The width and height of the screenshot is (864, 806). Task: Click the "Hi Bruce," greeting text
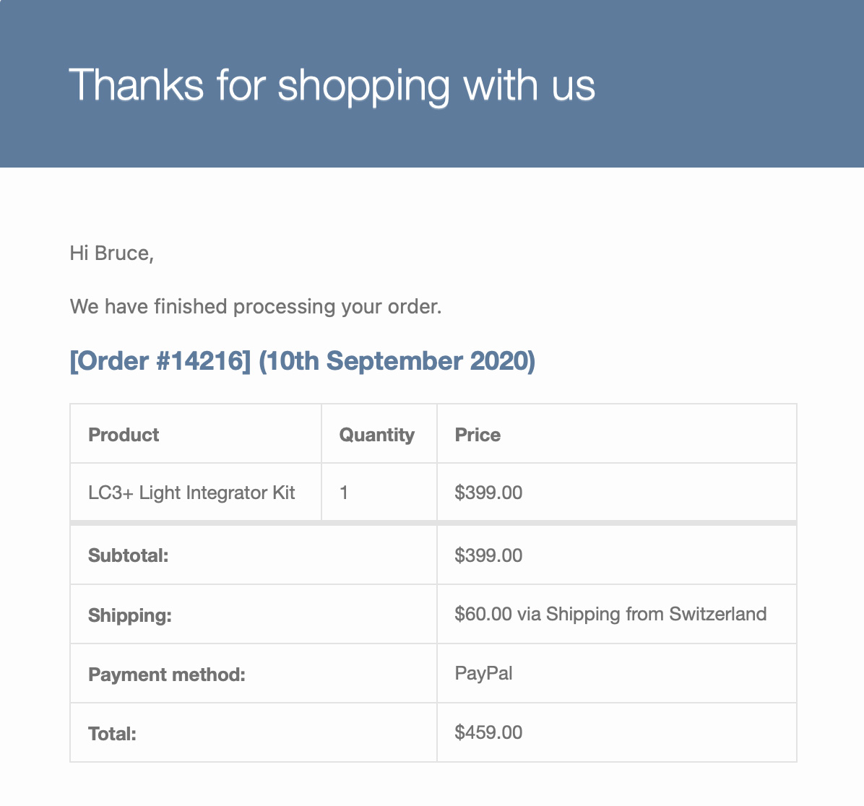(111, 253)
